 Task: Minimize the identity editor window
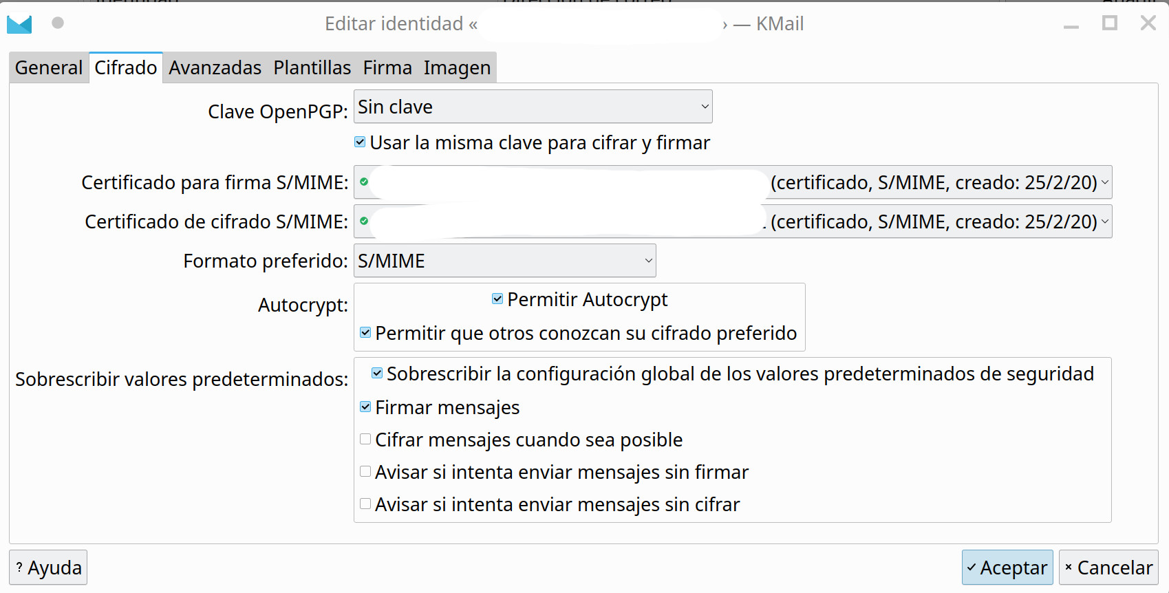1071,25
